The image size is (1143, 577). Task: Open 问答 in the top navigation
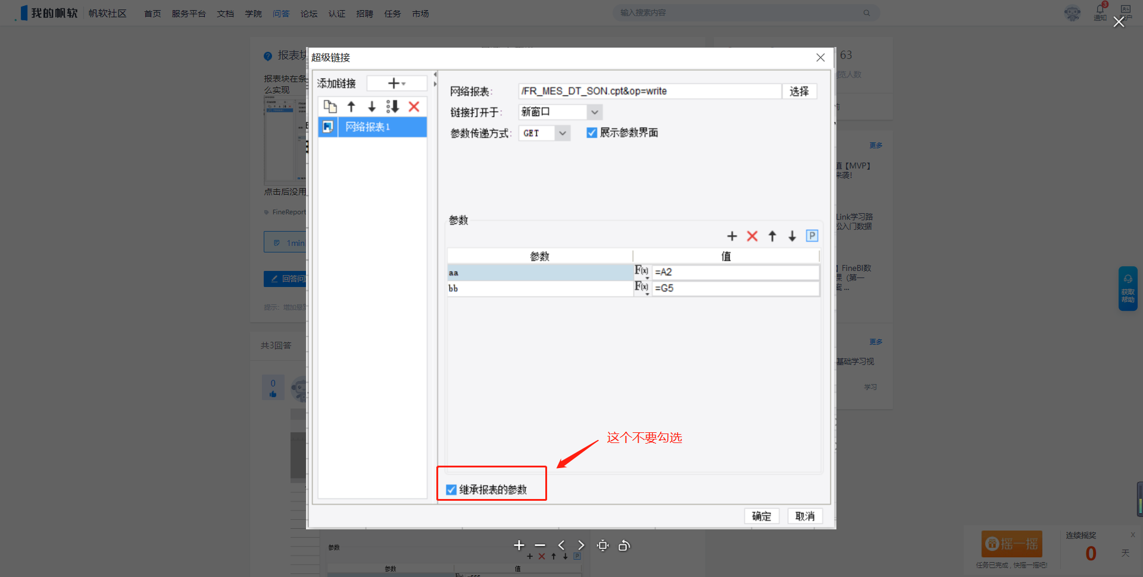click(281, 14)
